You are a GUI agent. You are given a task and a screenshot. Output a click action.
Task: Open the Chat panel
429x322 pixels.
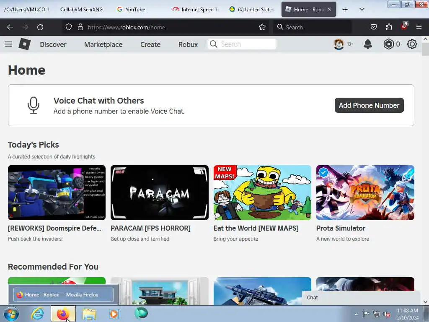click(361, 298)
